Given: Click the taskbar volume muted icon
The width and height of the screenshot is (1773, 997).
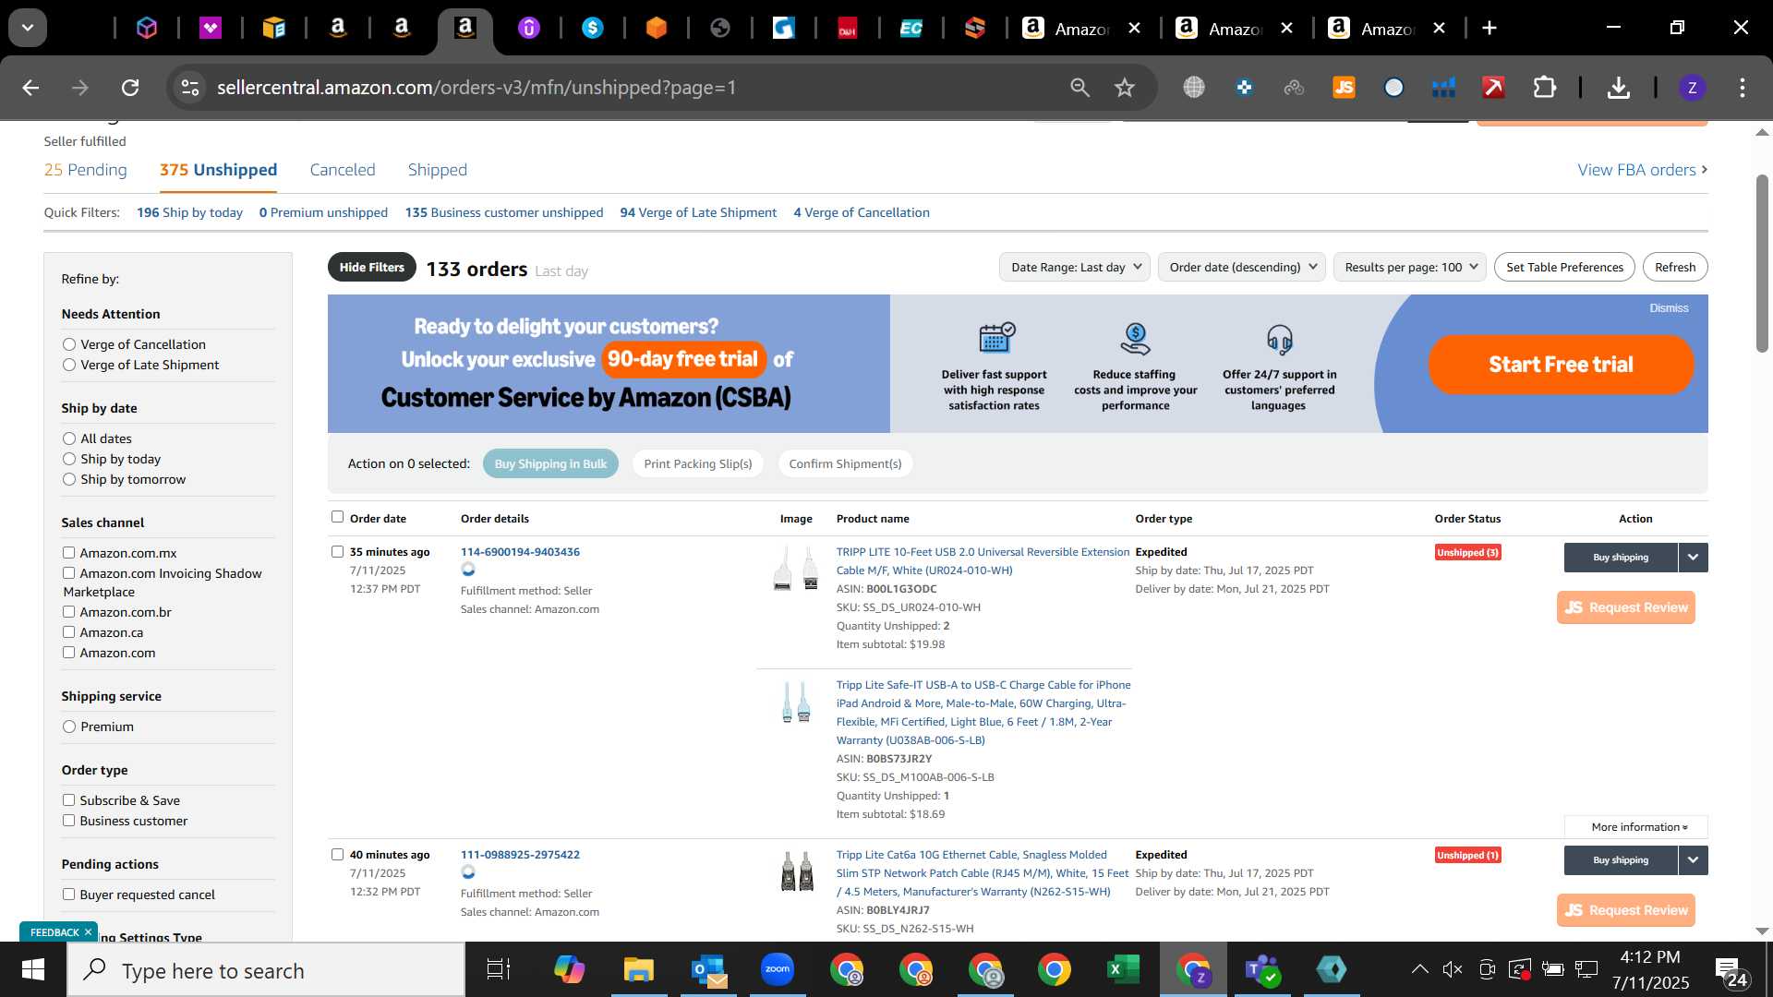Looking at the screenshot, I should tap(1453, 969).
